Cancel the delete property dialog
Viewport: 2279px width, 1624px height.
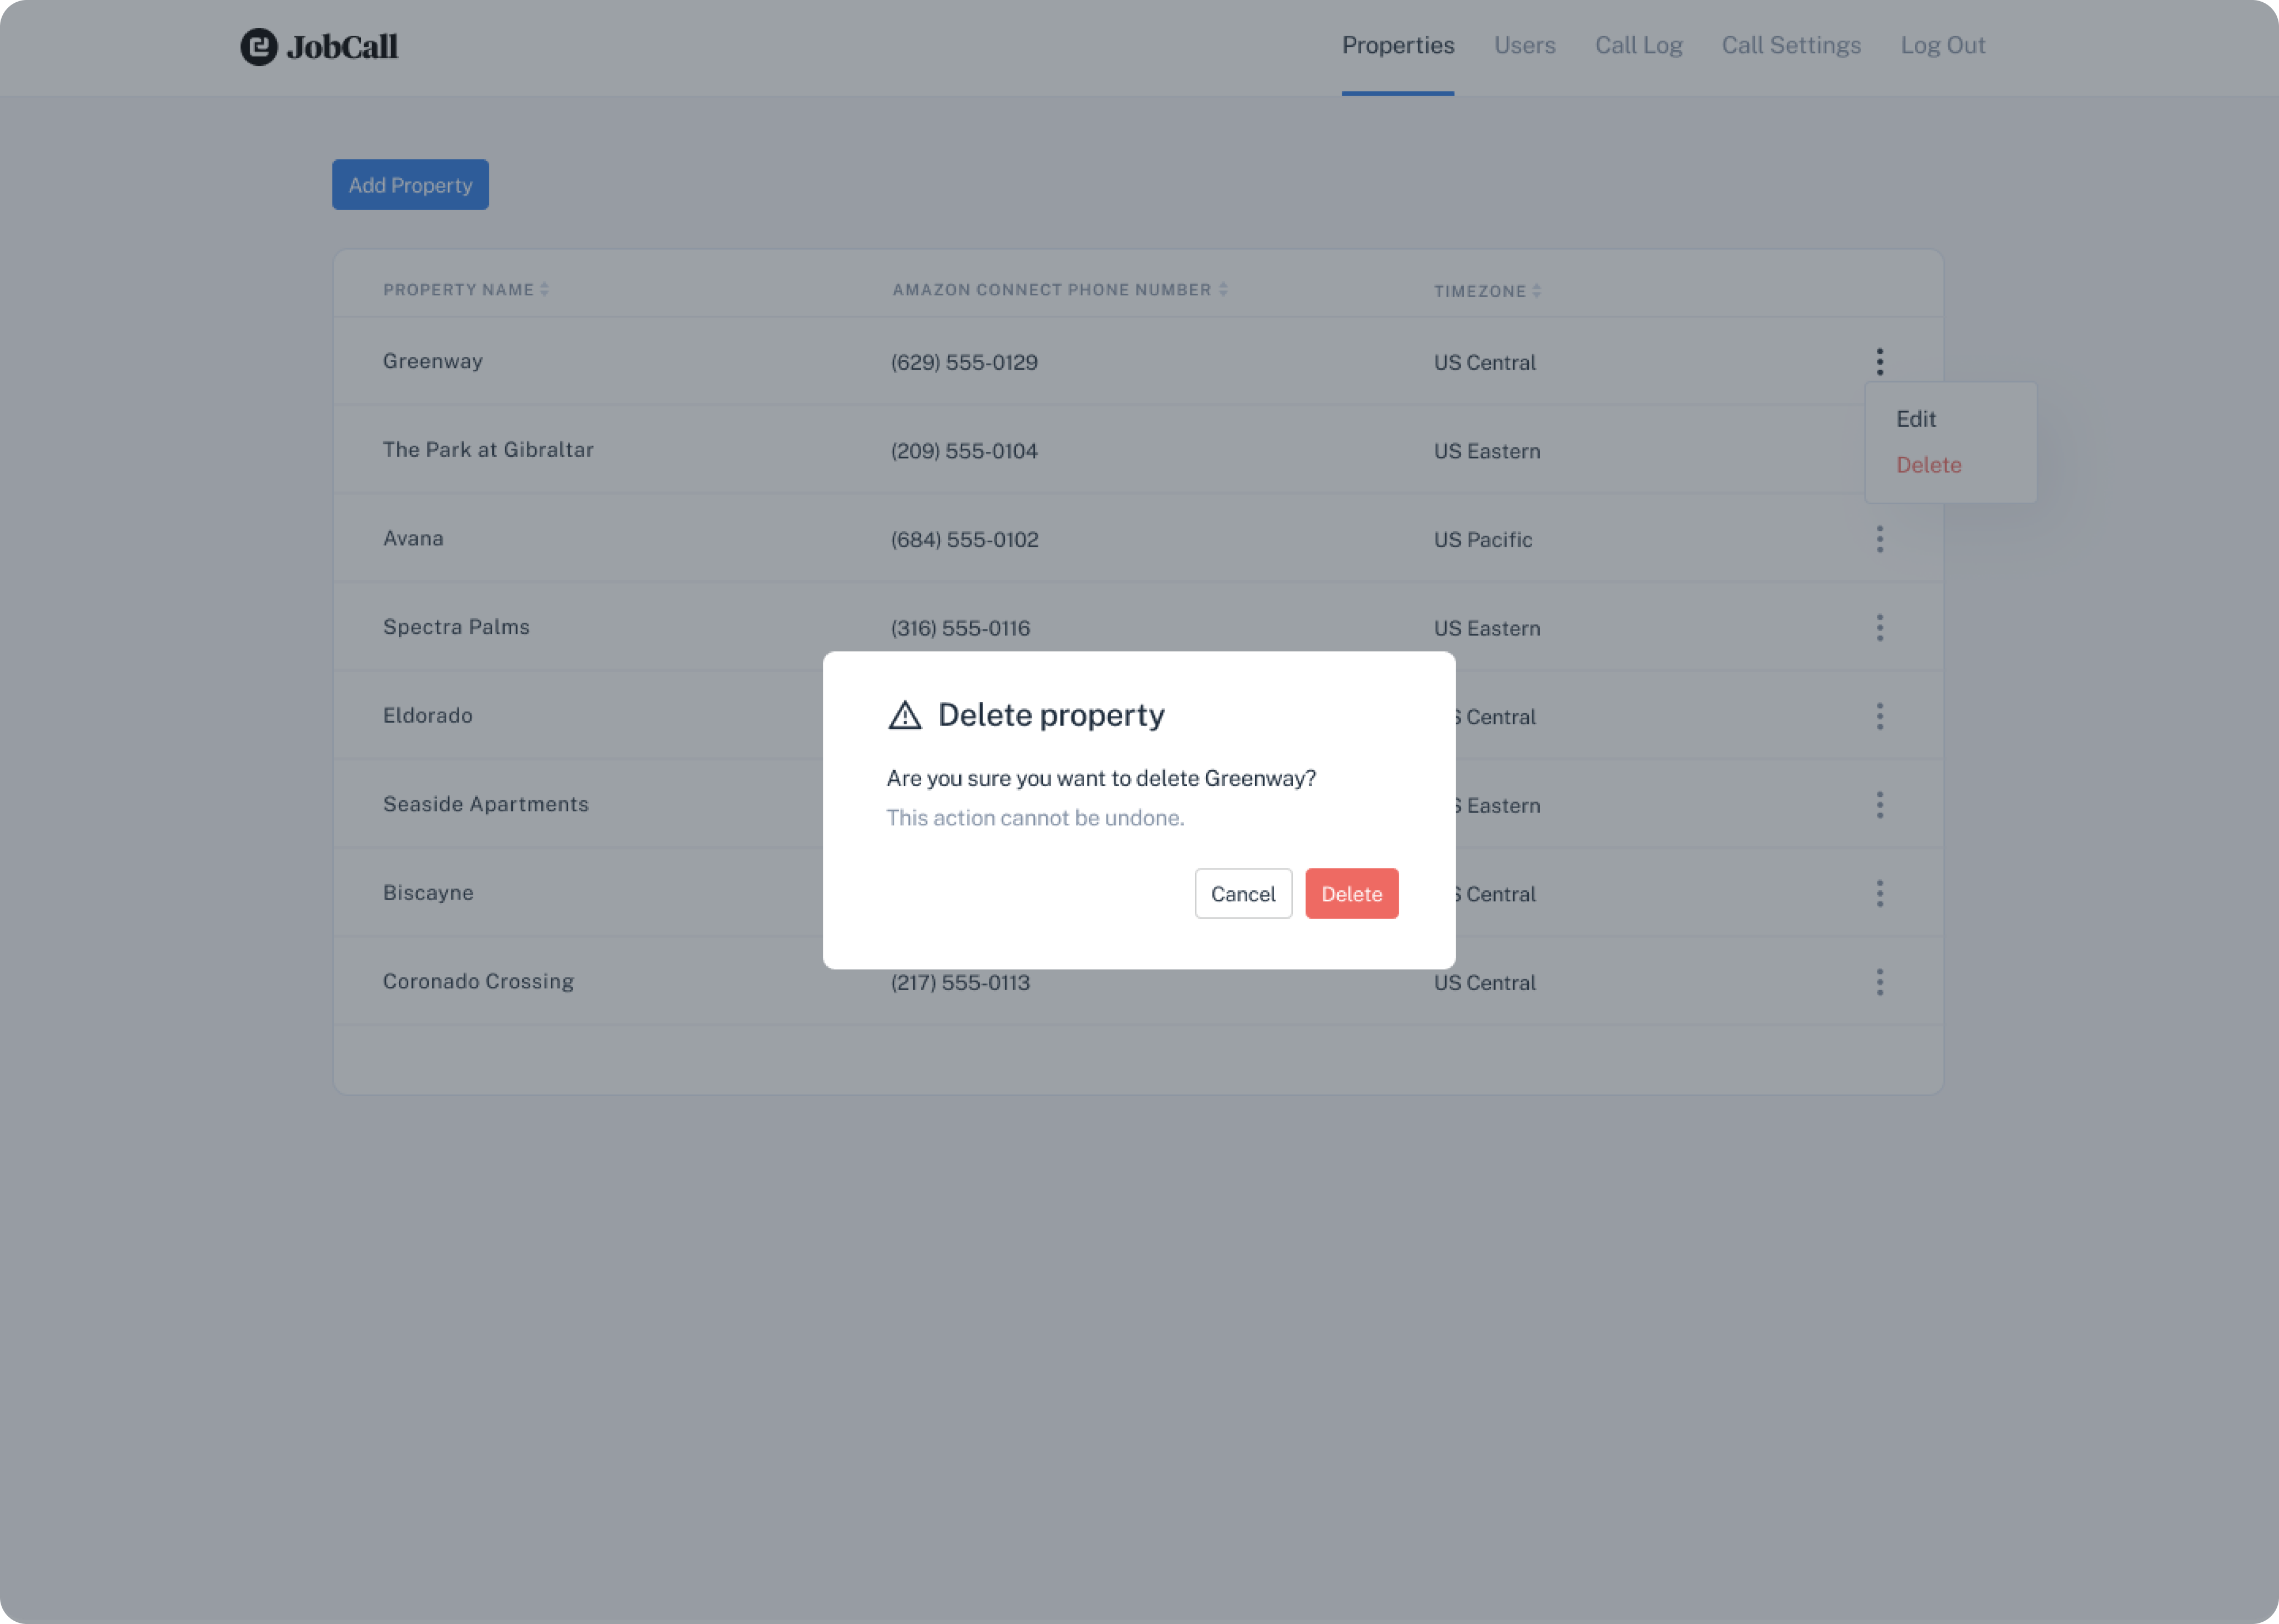click(1243, 893)
